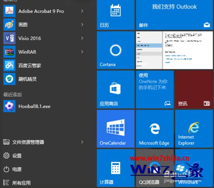Expand the WinRAR jump list arrow
Image resolution: width=214 pixels, height=188 pixels.
coord(82,52)
